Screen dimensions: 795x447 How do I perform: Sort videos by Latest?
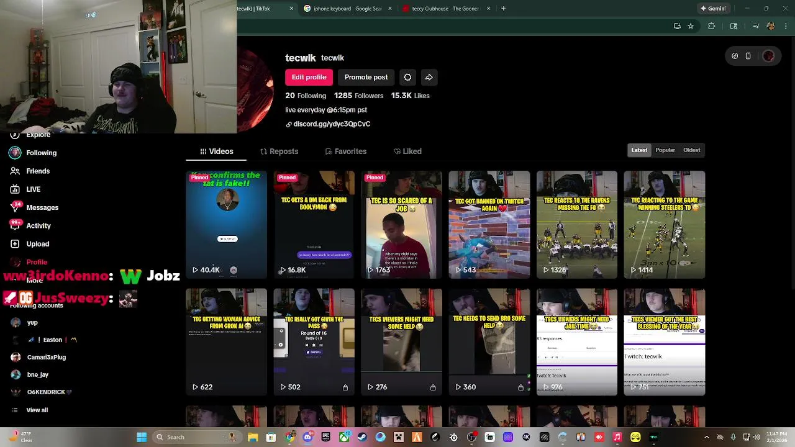(x=639, y=150)
